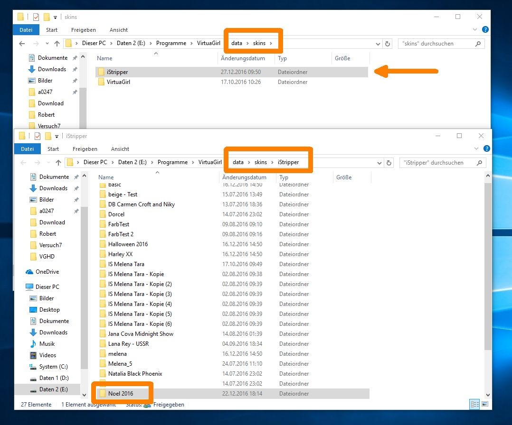Click skins breadcrumb in iStripper window address bar
The image size is (512, 425).
(x=261, y=162)
